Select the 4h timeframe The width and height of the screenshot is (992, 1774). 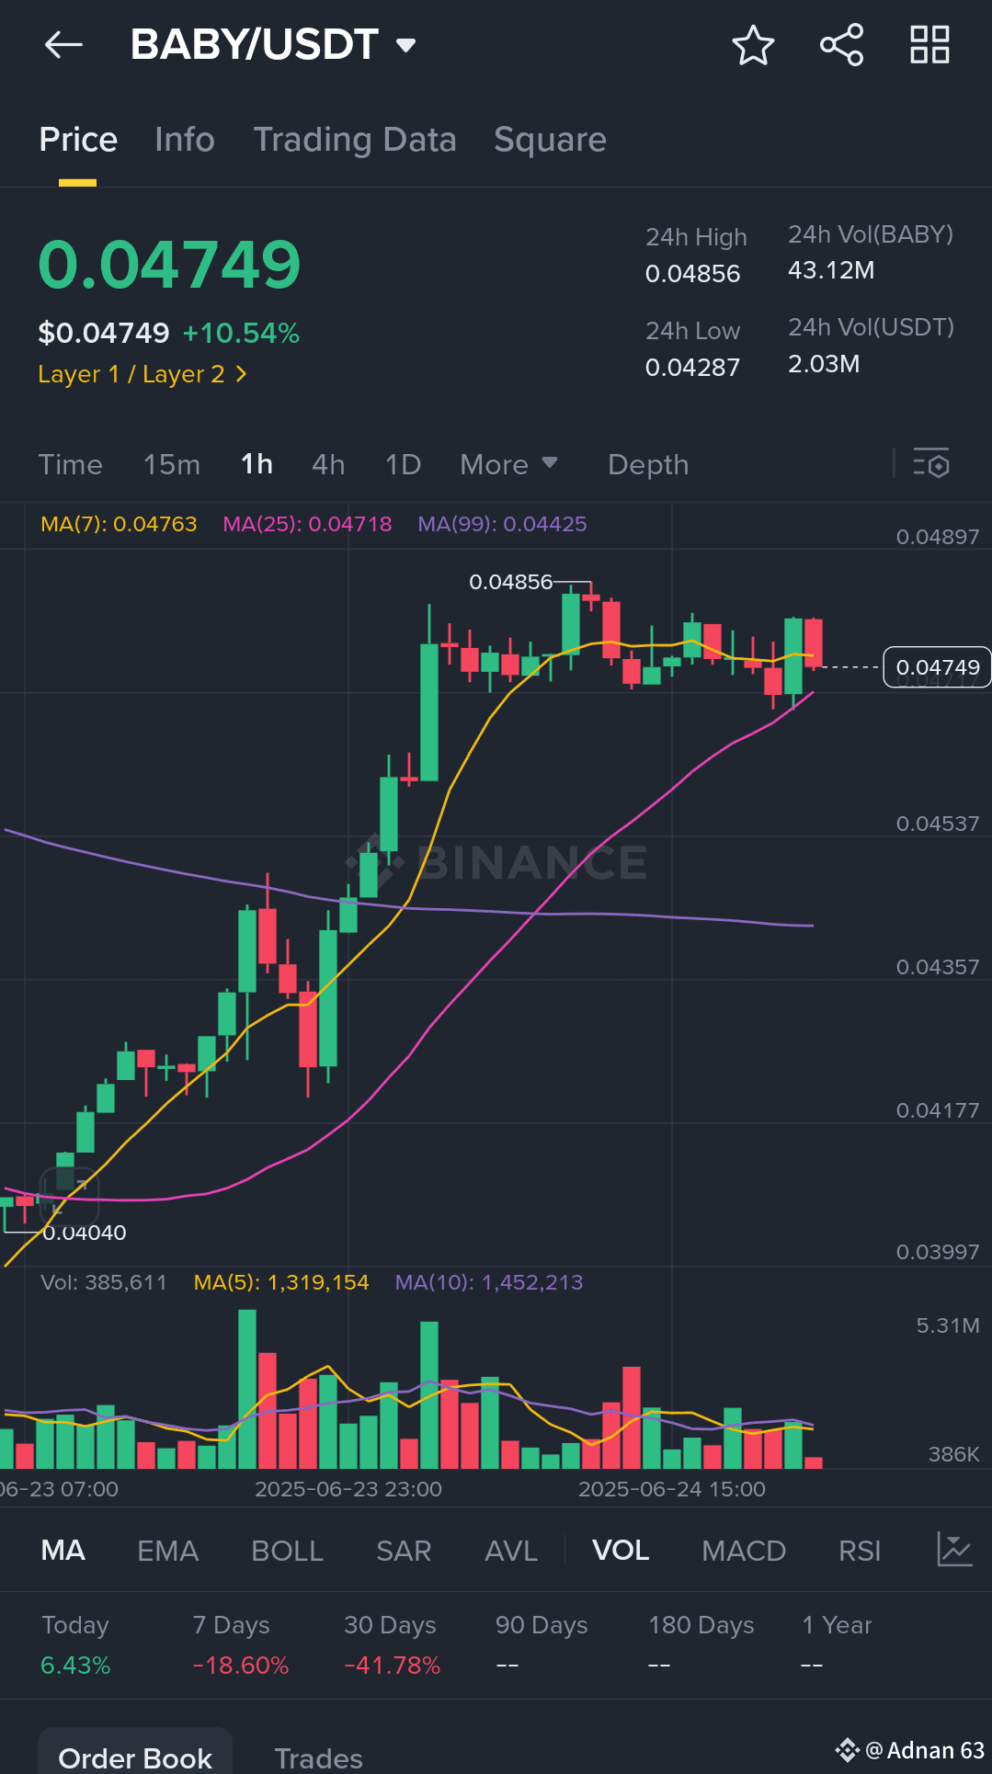[328, 464]
